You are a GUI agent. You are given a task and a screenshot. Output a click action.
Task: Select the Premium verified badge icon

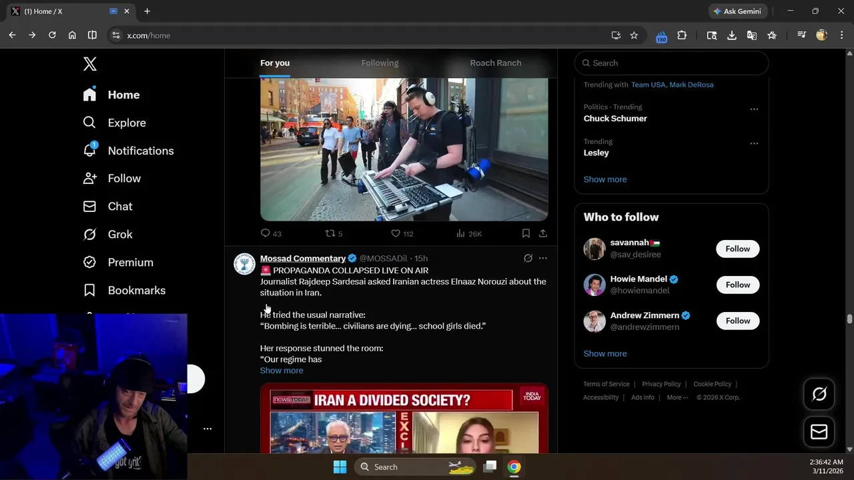click(x=89, y=263)
